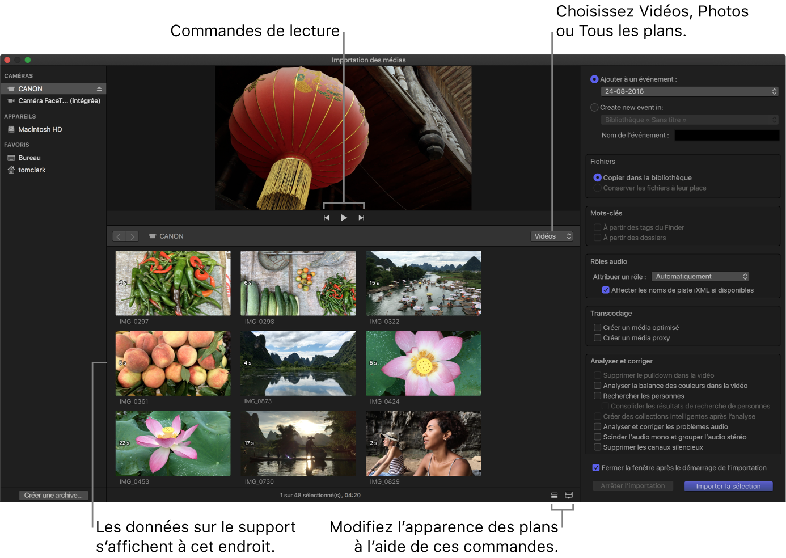This screenshot has width=786, height=558.
Task: Eject the CANON camera from the sidebar
Action: [99, 88]
